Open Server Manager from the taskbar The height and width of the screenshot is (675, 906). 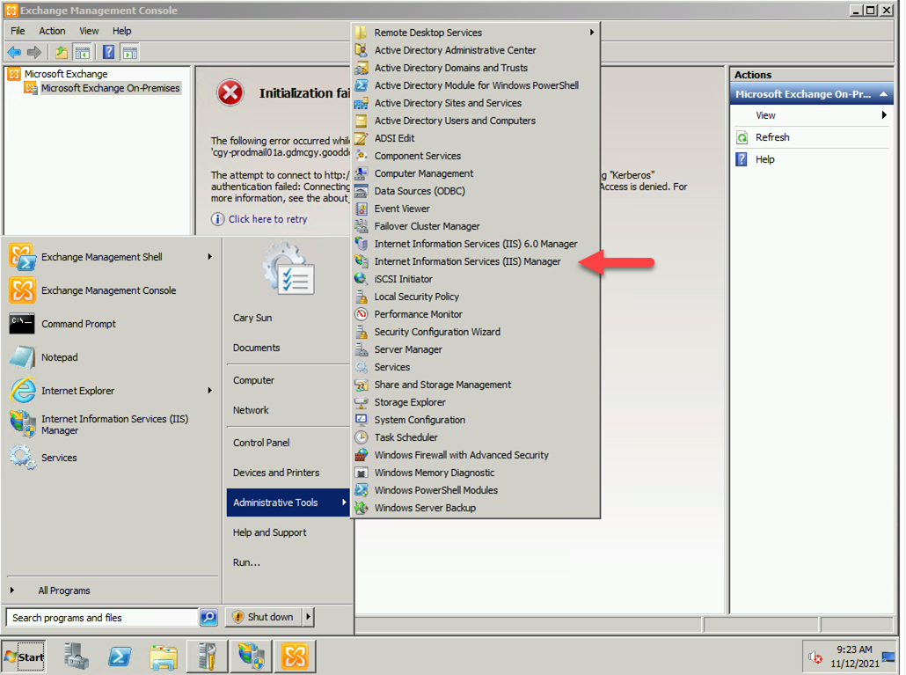(76, 657)
